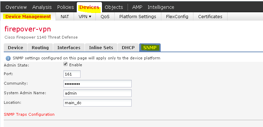Expand the VPN dropdown menu
263x127 pixels.
(x=85, y=17)
